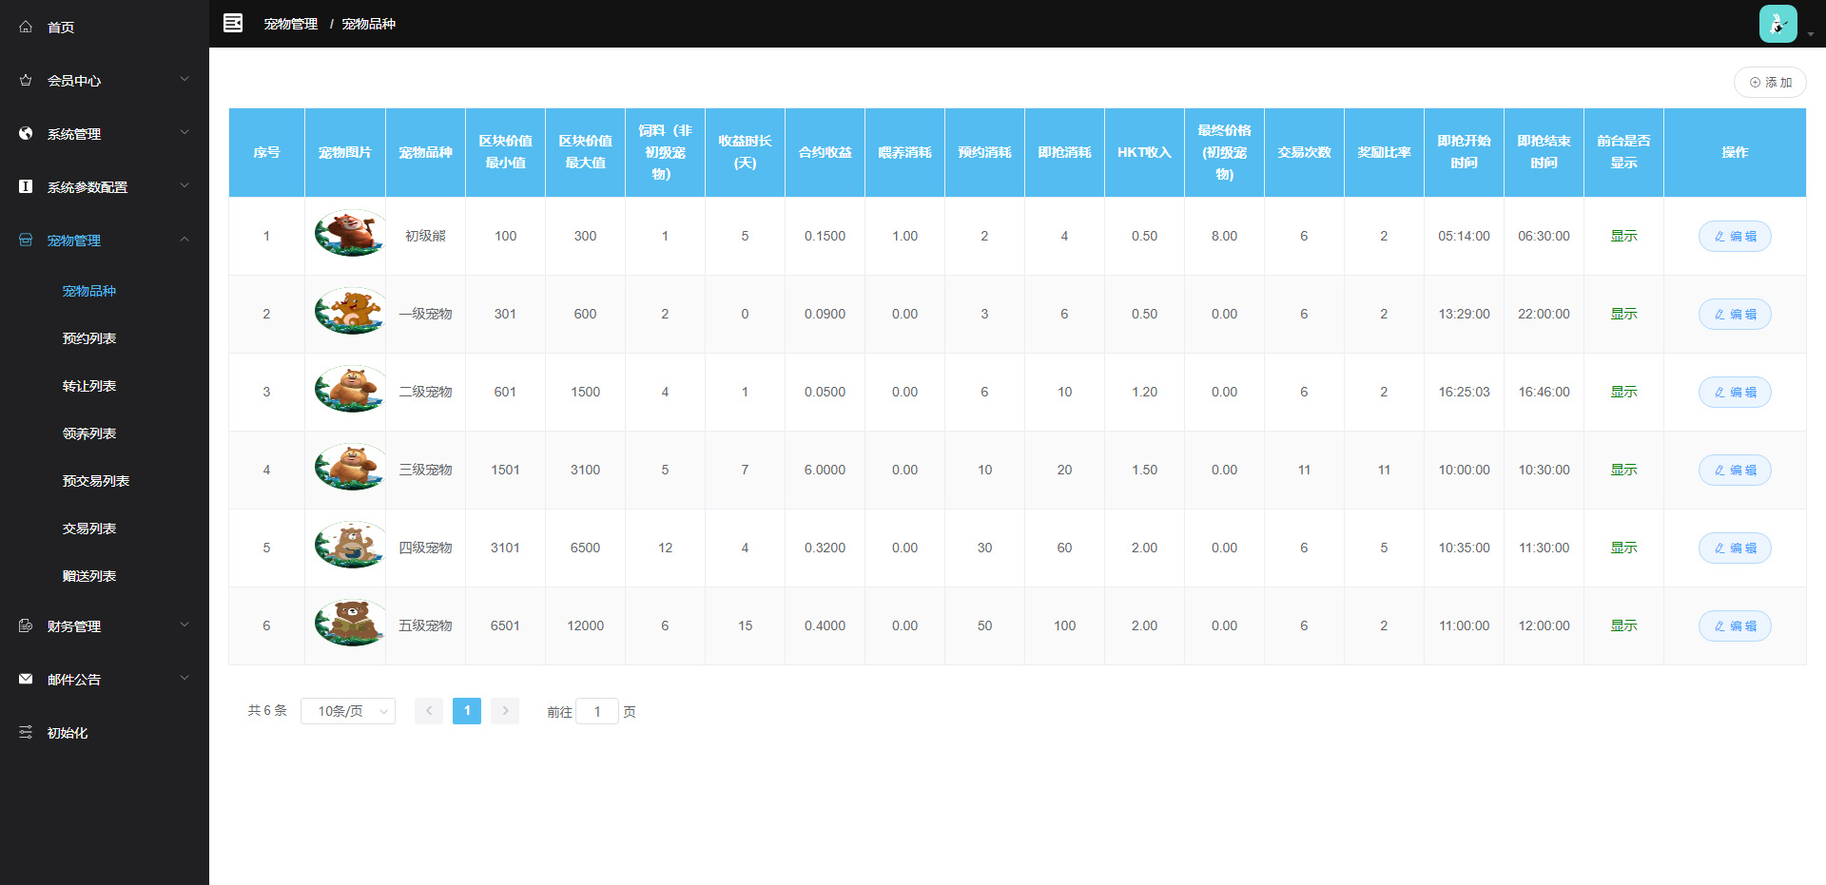Click the 显示 status in 初级熊 row
1826x885 pixels.
[x=1623, y=236]
